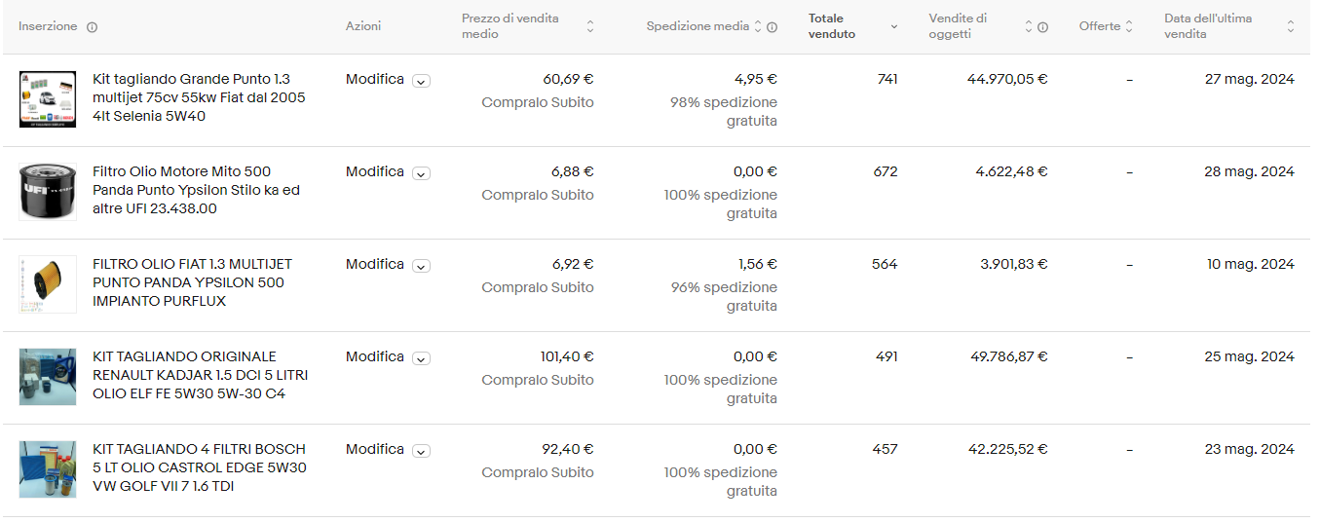Click the Purflux yellow filter thumbnail
1320x522 pixels.
tap(48, 284)
